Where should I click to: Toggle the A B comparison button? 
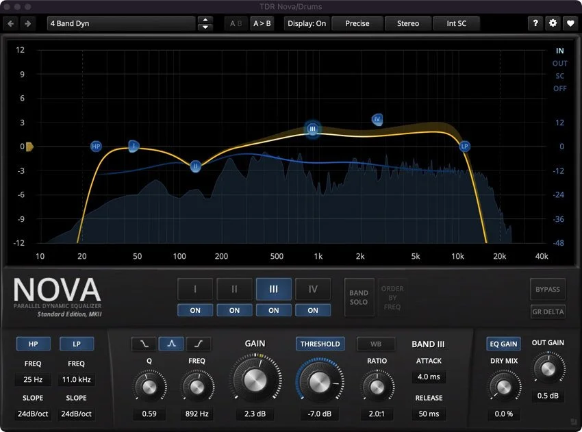coord(236,24)
